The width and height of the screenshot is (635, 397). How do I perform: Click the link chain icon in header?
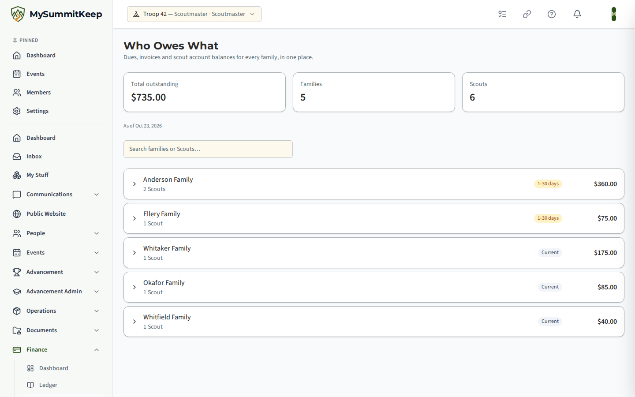(x=527, y=14)
